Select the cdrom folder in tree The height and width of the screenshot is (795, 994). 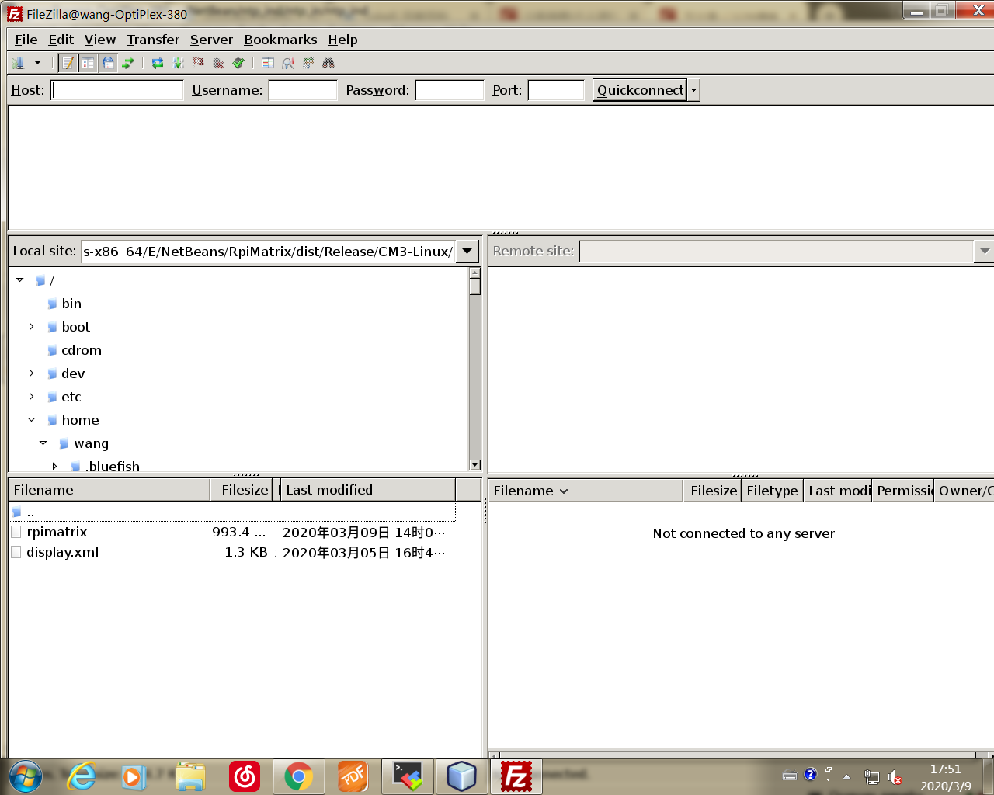[82, 350]
